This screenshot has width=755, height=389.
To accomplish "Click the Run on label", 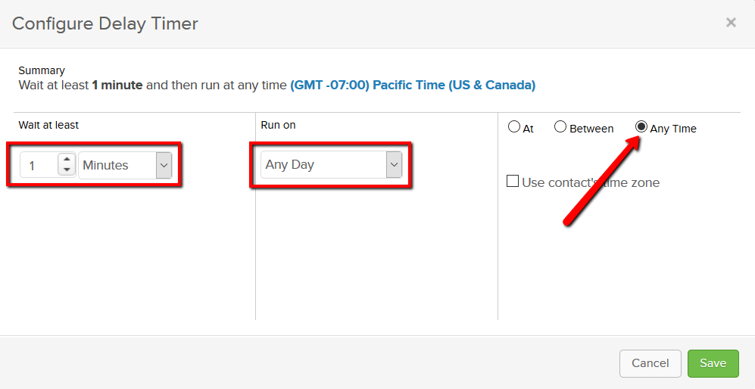I will pos(279,125).
